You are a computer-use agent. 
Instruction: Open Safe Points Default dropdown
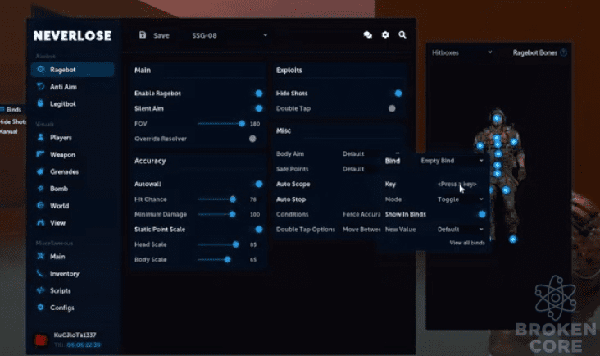[x=361, y=169]
